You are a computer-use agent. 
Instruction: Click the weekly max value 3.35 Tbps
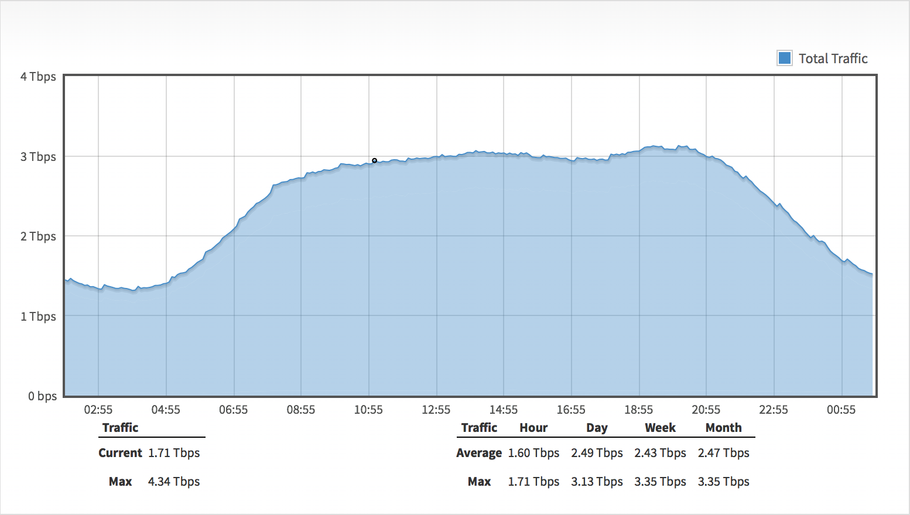coord(660,482)
